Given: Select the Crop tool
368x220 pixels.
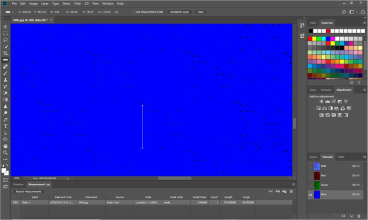Looking at the screenshot, I should click(x=5, y=53).
